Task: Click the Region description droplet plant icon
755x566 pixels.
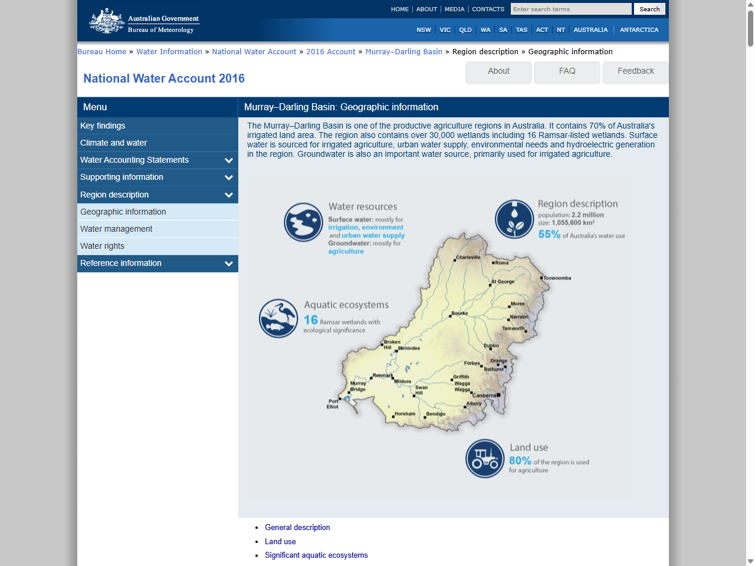Action: point(514,219)
